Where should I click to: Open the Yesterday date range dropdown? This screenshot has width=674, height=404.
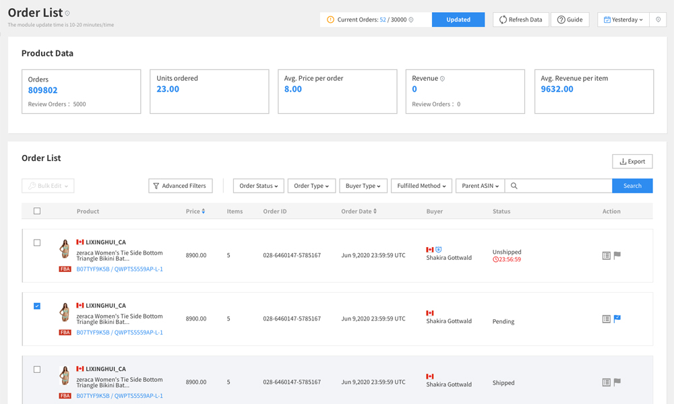tap(623, 20)
